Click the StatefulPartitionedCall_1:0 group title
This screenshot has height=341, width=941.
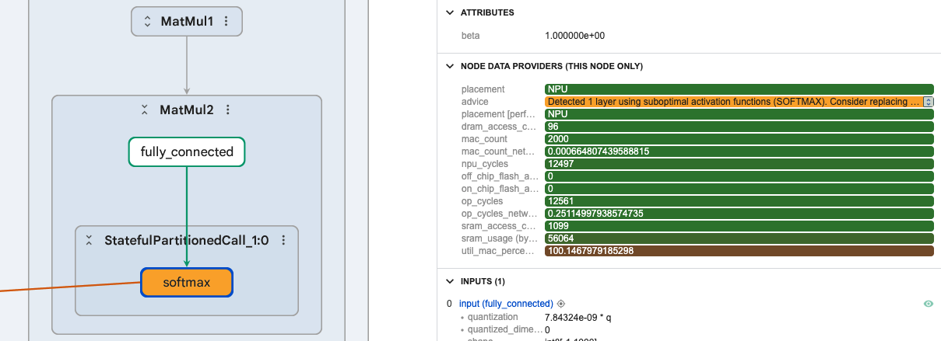(x=187, y=241)
